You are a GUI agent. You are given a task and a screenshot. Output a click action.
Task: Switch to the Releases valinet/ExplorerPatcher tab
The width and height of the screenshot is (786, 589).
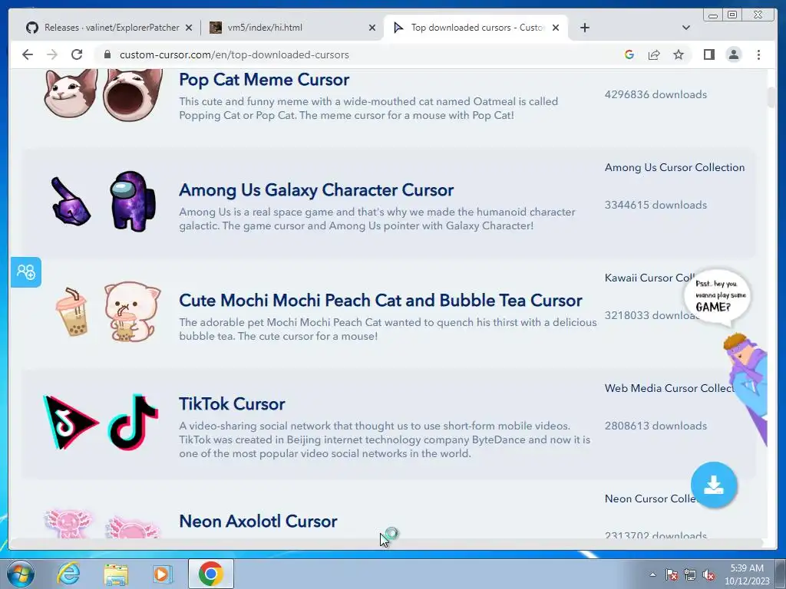point(109,28)
